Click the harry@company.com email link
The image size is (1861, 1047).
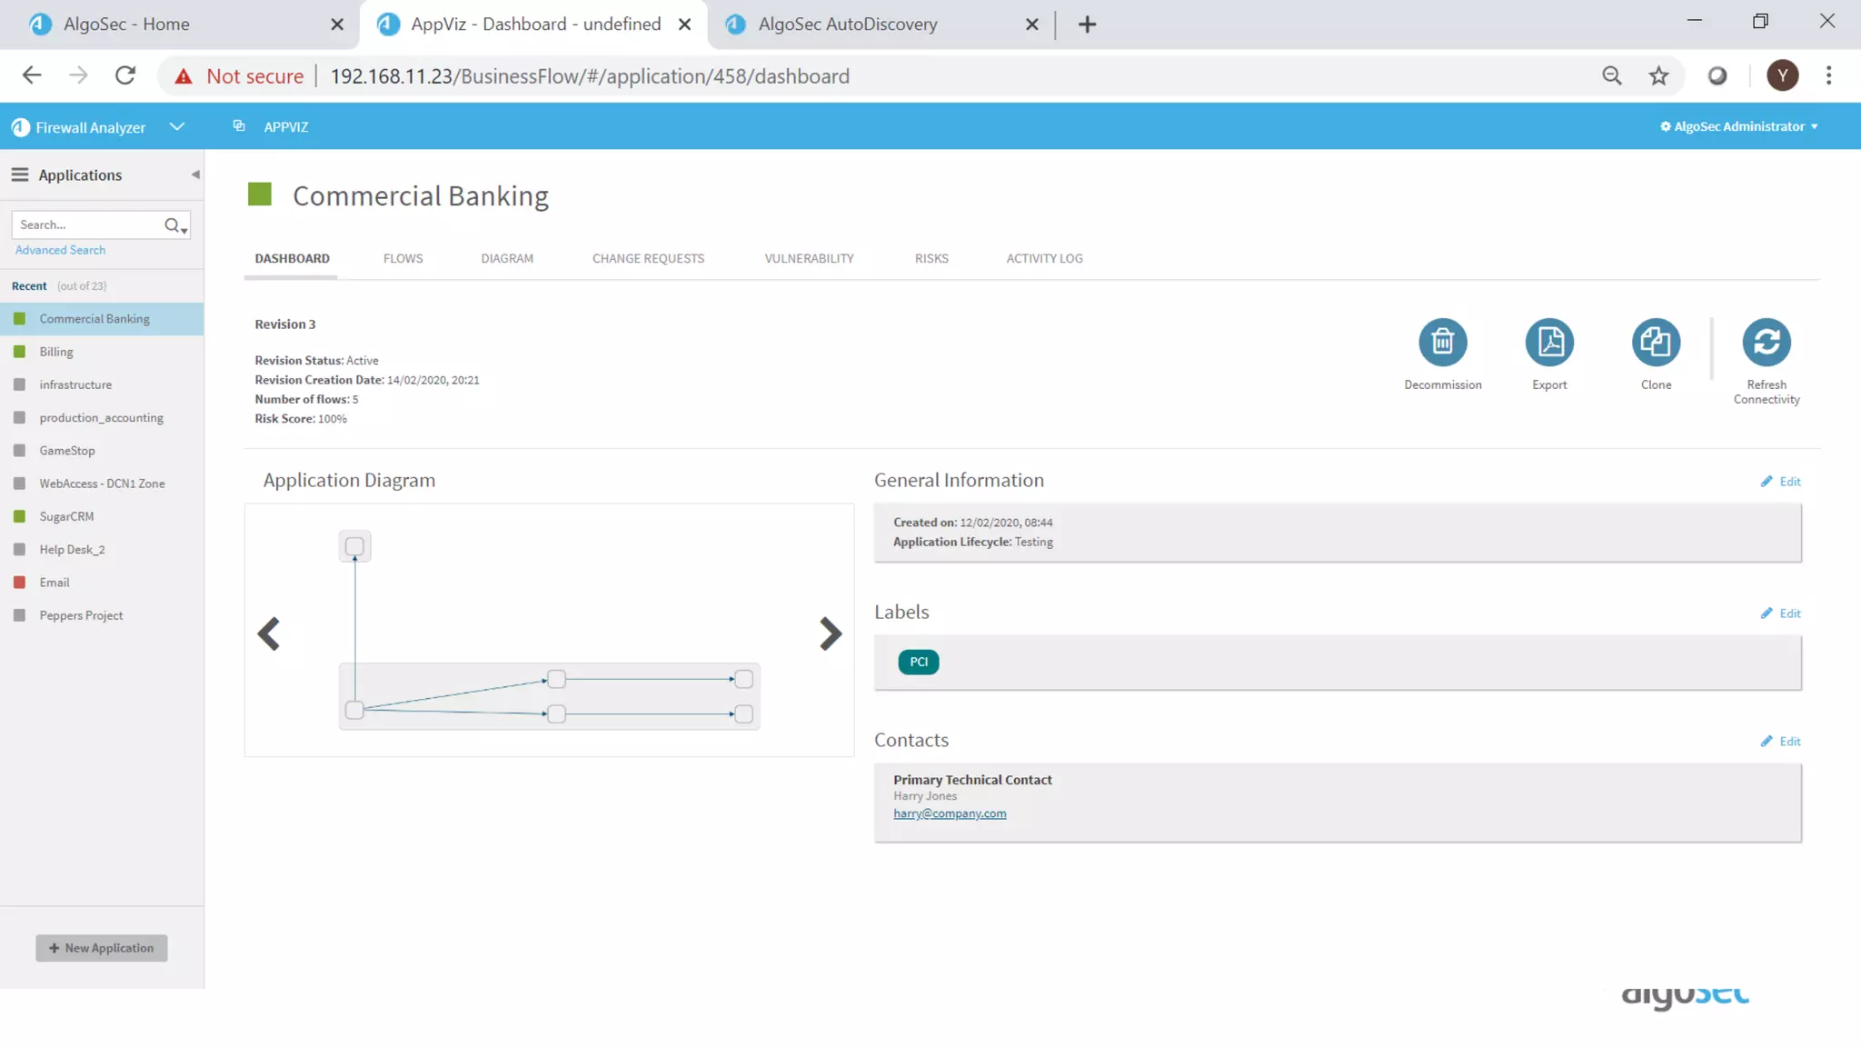(x=950, y=813)
